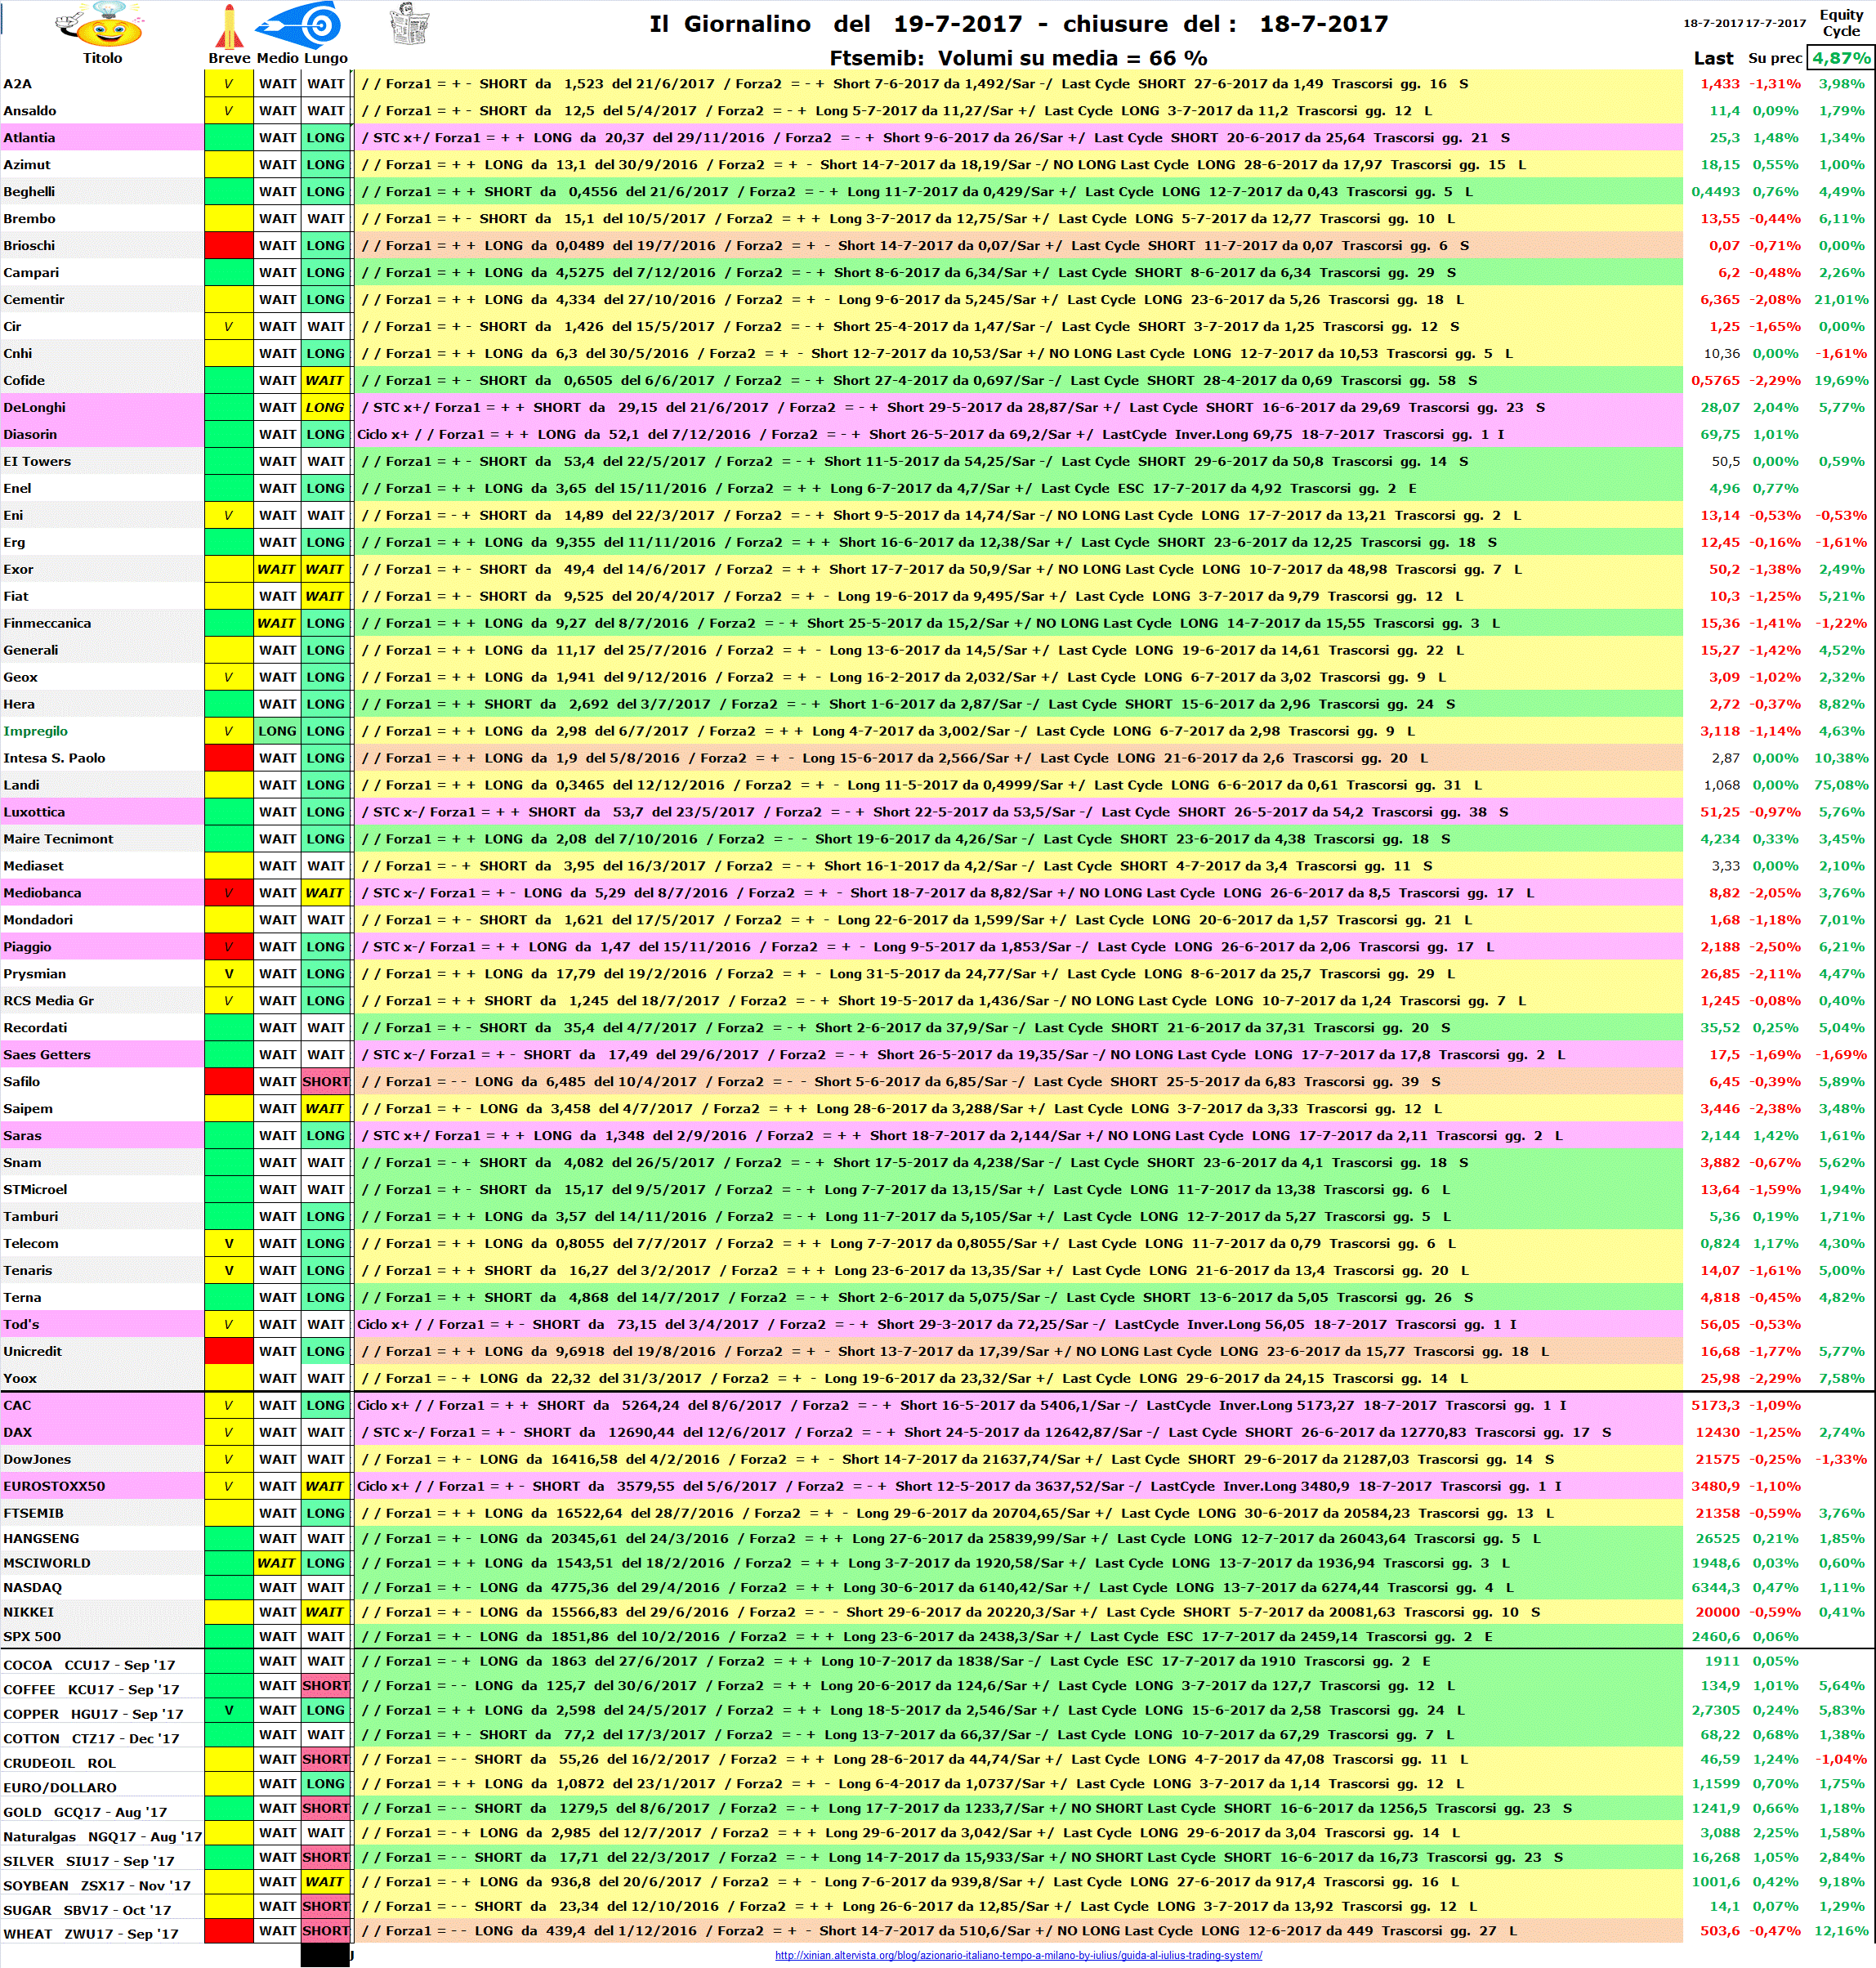The image size is (1876, 1968).
Task: Select the Beghelli green Breve cell
Action: (x=229, y=192)
